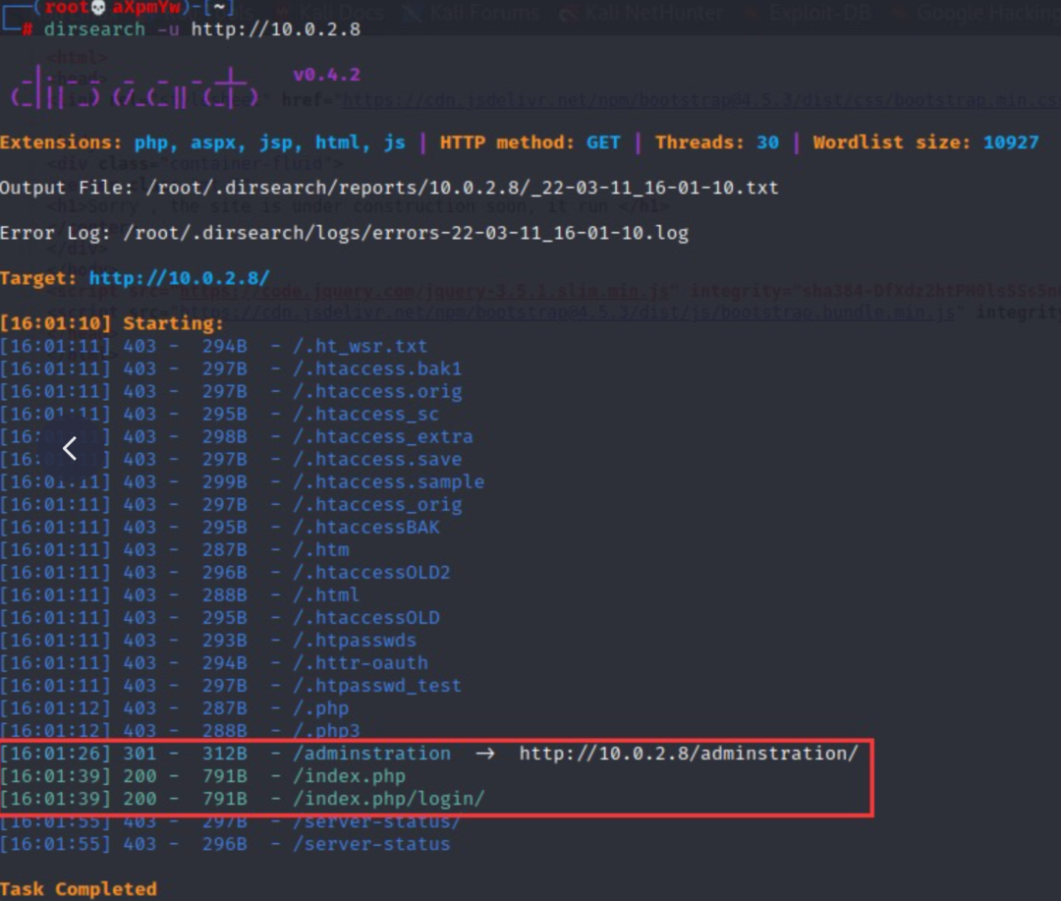Click the 301 status code
This screenshot has width=1061, height=901.
coord(140,754)
